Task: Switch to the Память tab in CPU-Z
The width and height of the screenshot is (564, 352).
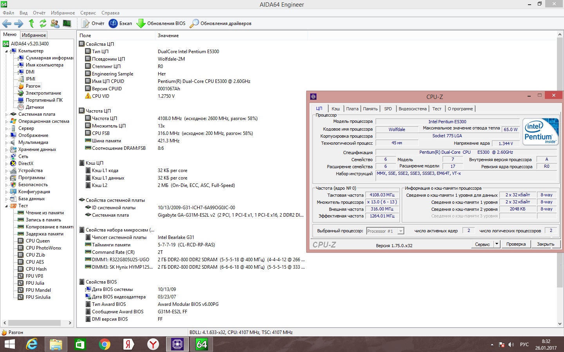Action: pyautogui.click(x=370, y=109)
